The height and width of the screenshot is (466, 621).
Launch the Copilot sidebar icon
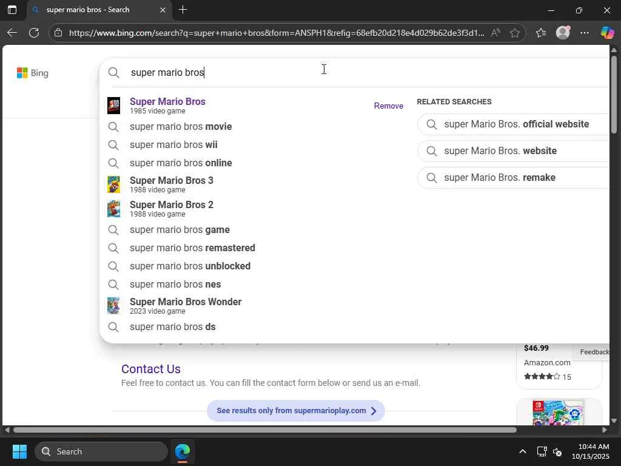[608, 33]
